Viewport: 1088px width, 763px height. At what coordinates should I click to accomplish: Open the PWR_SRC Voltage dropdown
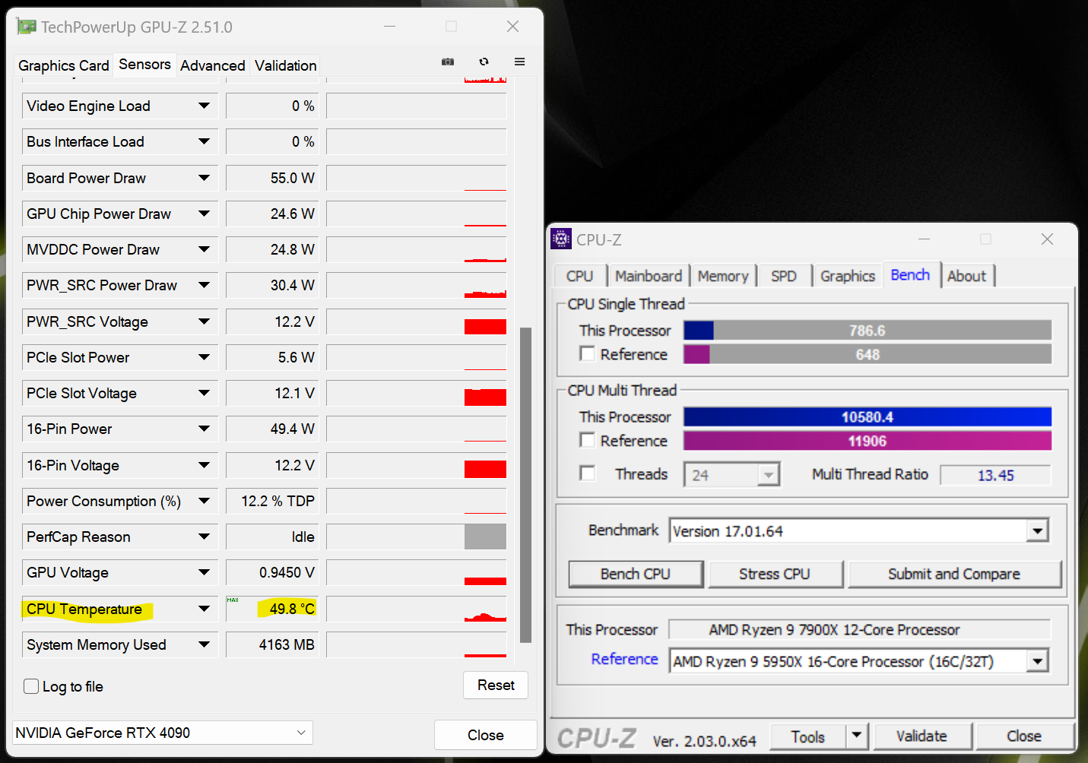point(204,321)
